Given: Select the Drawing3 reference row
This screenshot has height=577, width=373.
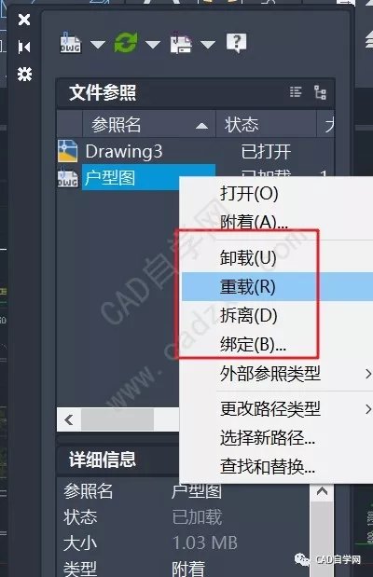Looking at the screenshot, I should [x=195, y=151].
